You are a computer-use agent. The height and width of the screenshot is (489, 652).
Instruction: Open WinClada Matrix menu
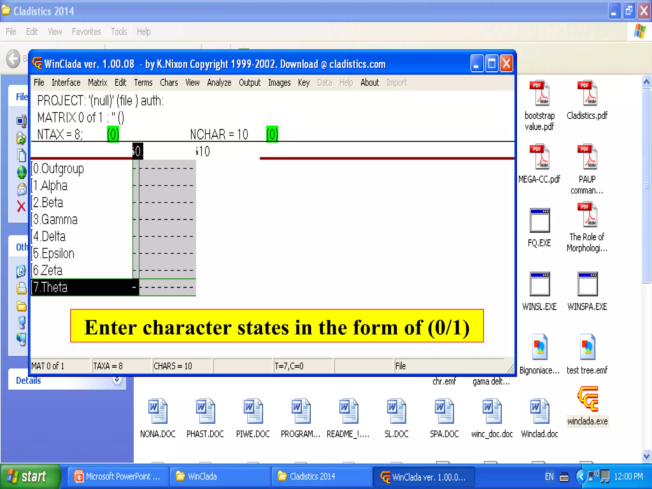click(97, 83)
